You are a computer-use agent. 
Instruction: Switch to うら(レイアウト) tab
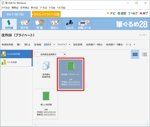[46, 14]
